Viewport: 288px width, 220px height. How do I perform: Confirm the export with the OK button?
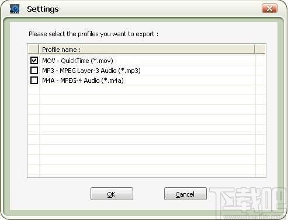[112, 194]
